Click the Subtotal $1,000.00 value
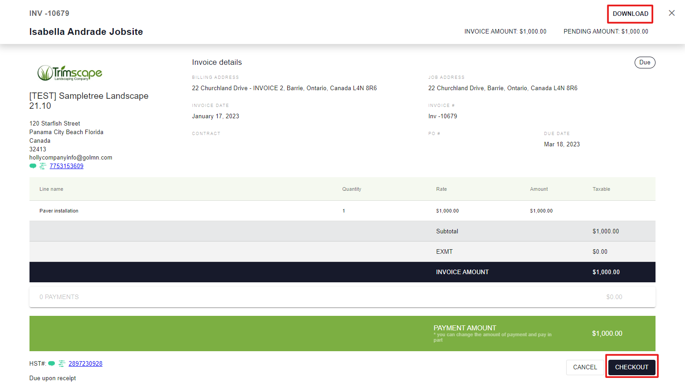The width and height of the screenshot is (685, 382). coord(606,231)
